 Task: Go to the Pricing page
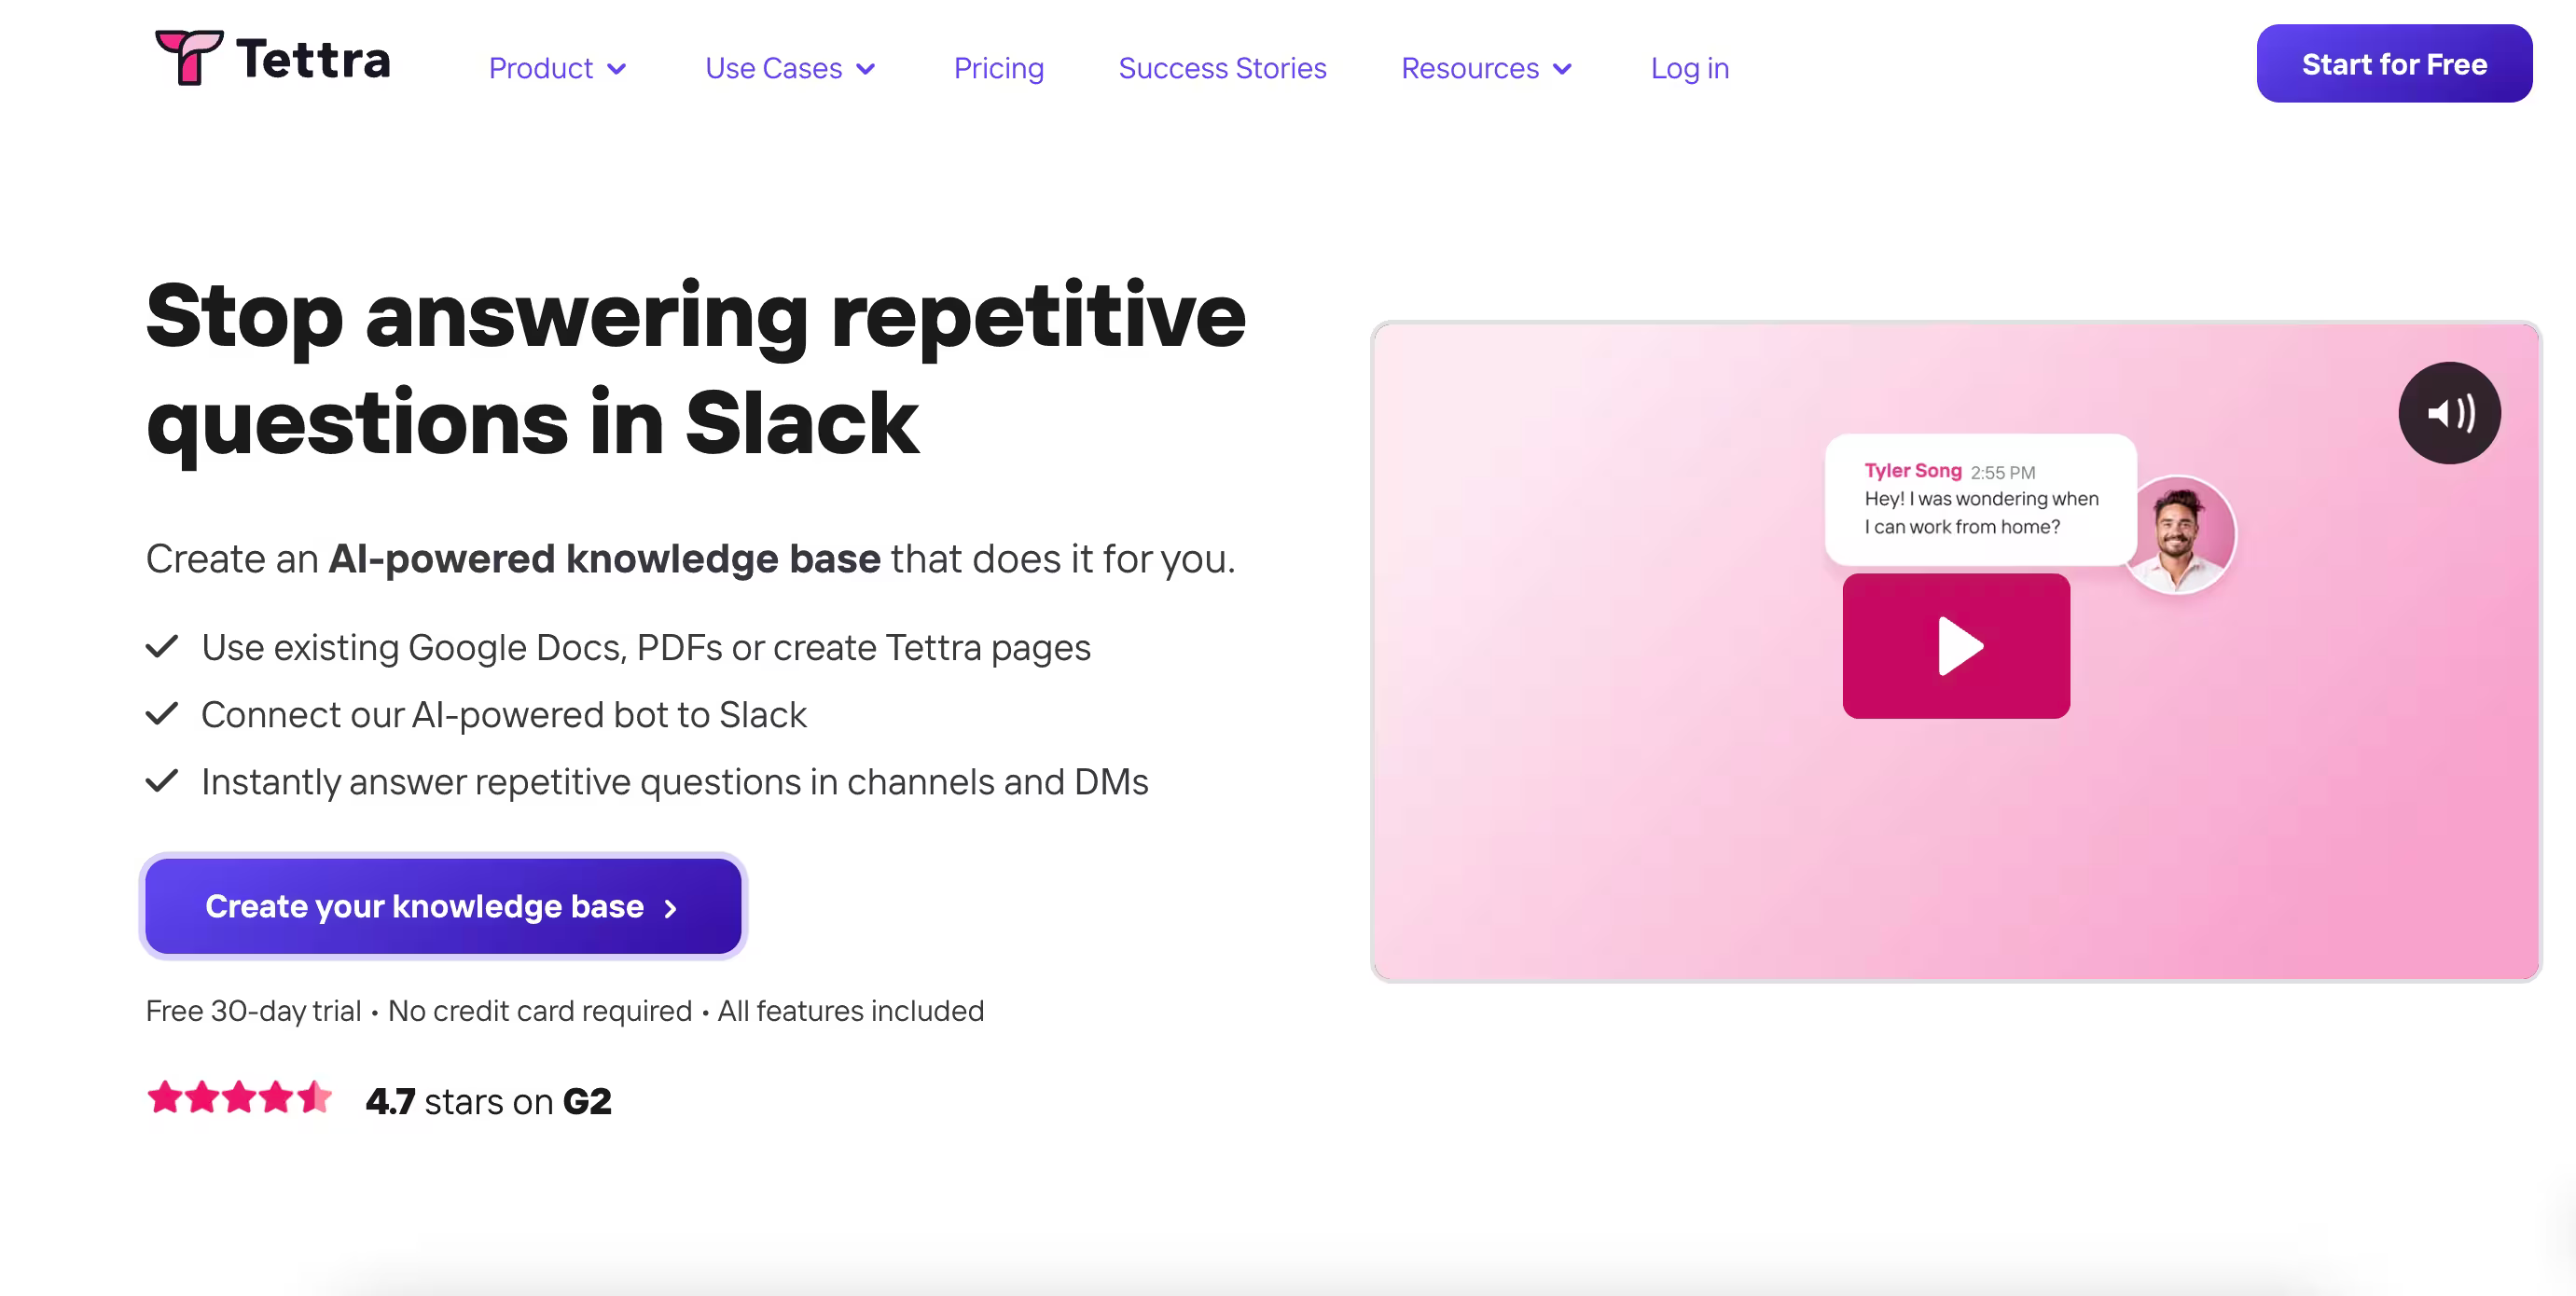tap(998, 68)
